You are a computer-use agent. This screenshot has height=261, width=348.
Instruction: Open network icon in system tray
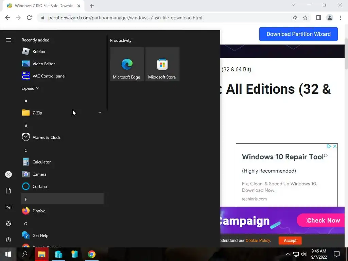(x=296, y=254)
